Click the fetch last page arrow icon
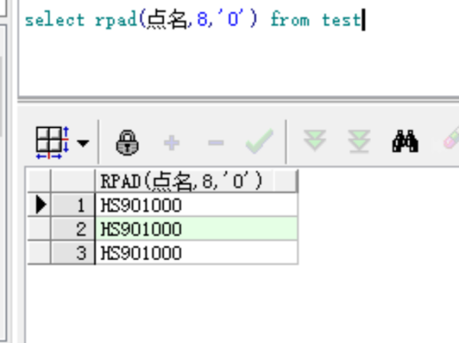The width and height of the screenshot is (459, 343). tap(360, 142)
